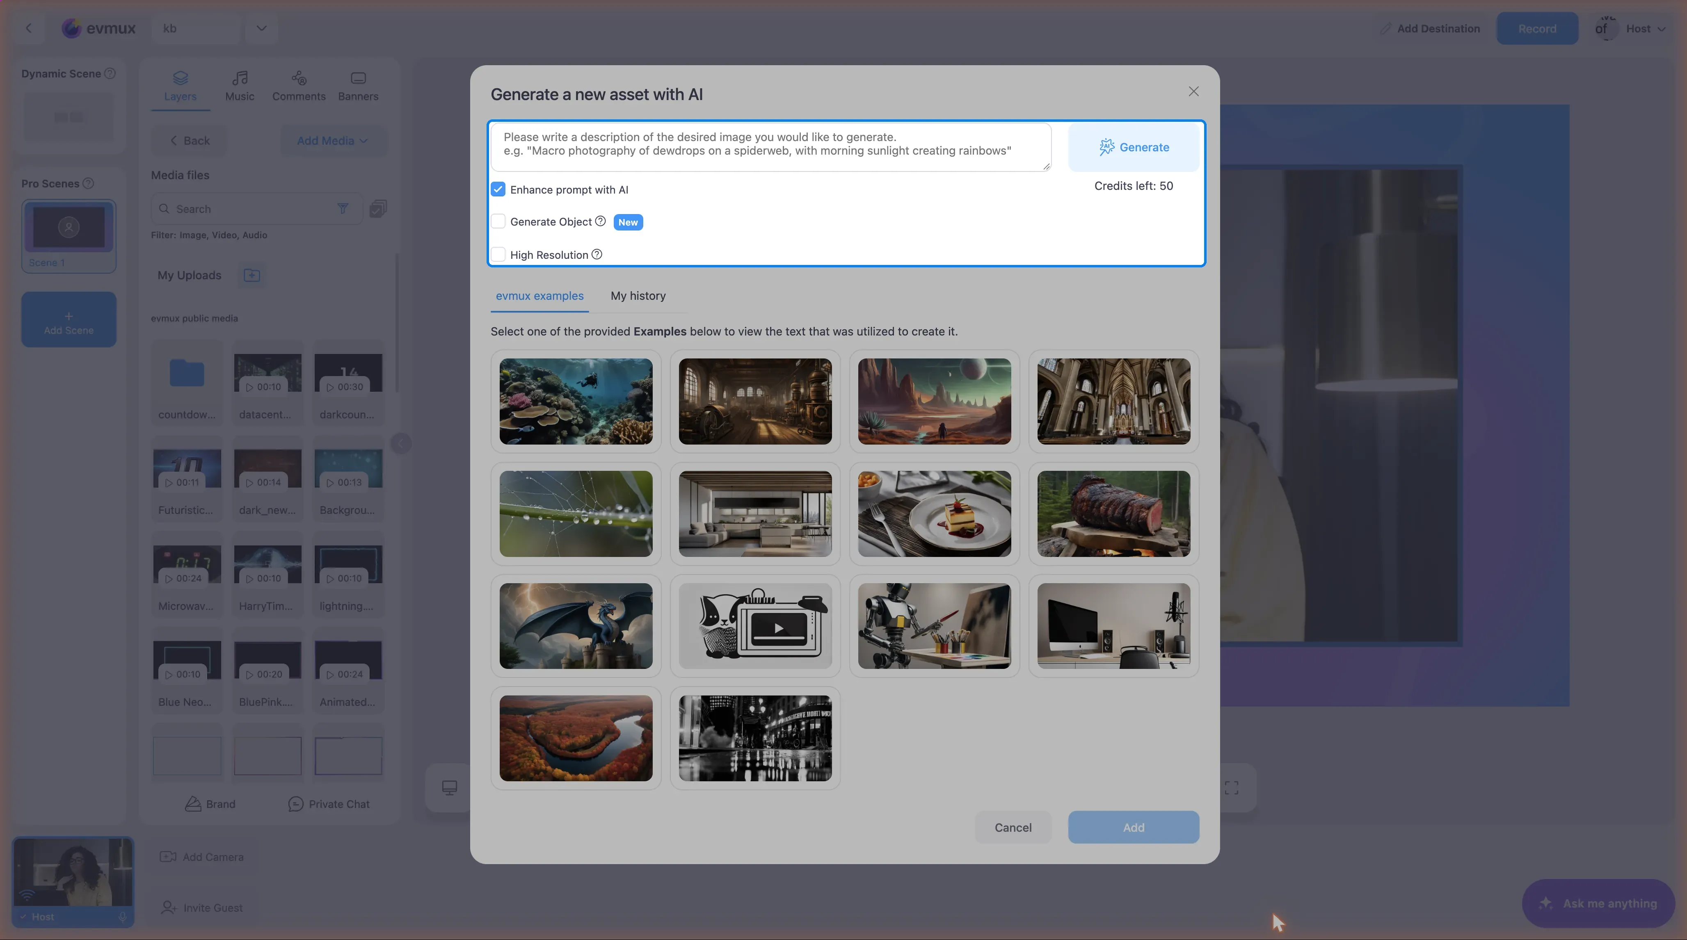
Task: Choose the cathedral interior example
Action: (x=1113, y=401)
